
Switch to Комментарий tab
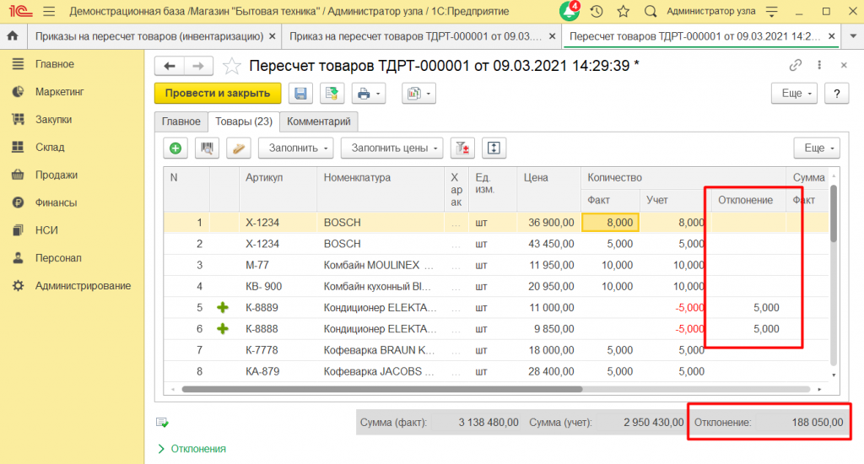pyautogui.click(x=318, y=121)
